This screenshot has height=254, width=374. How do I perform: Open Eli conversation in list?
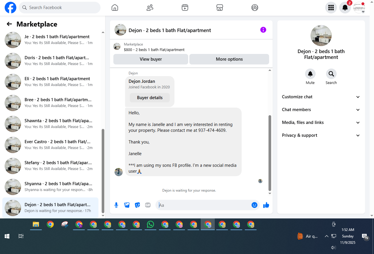coord(50,82)
